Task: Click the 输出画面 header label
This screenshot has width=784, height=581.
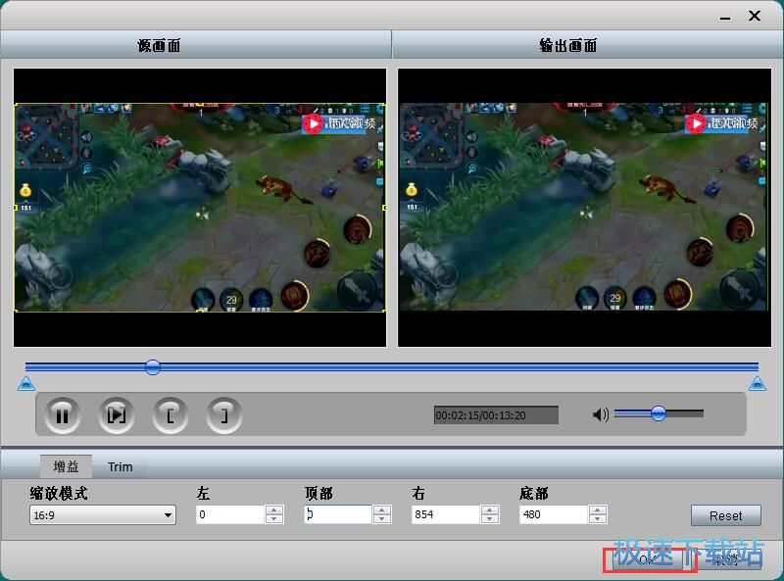Action: pos(568,45)
